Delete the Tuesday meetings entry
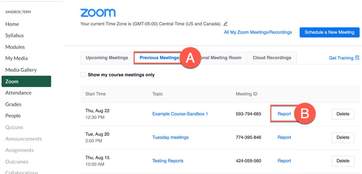The width and height of the screenshot is (362, 174). pos(342,137)
